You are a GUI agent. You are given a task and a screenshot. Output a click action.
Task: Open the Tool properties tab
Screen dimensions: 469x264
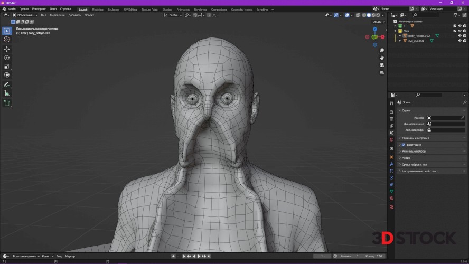391,103
